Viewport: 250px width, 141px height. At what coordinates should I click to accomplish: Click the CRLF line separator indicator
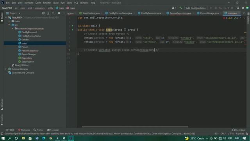click(x=223, y=134)
